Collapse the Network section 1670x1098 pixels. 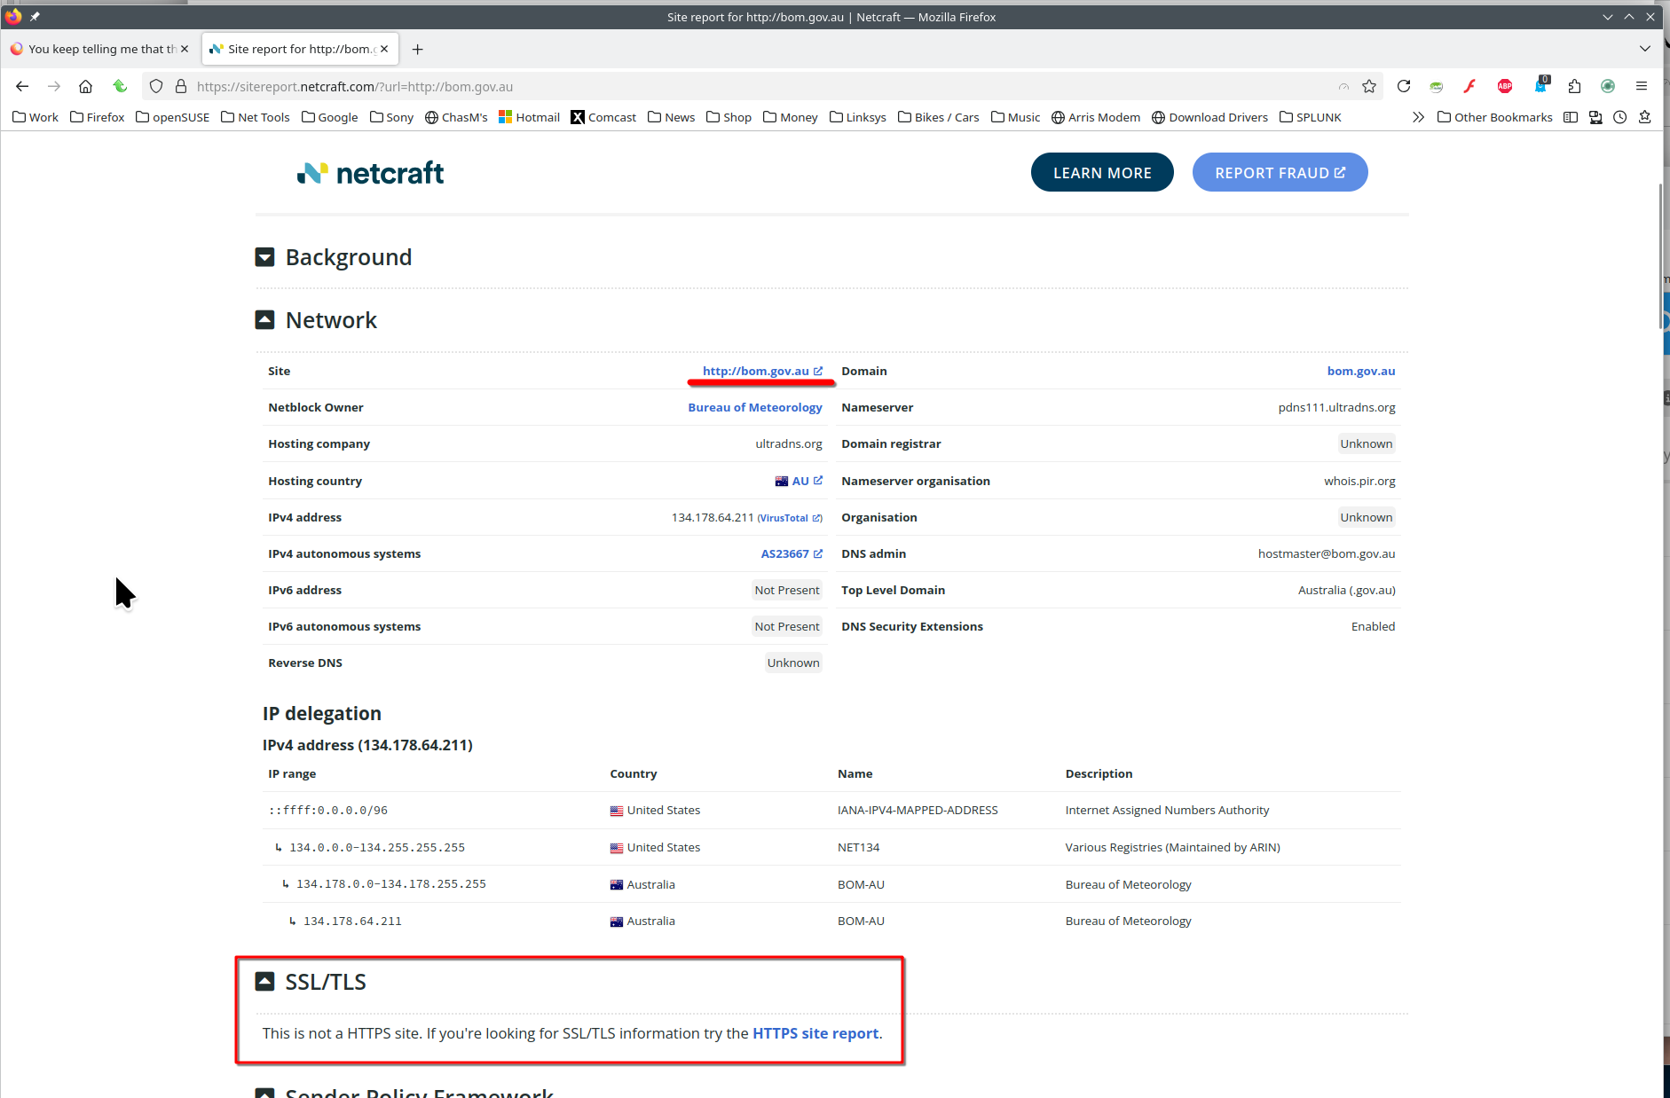click(x=264, y=320)
